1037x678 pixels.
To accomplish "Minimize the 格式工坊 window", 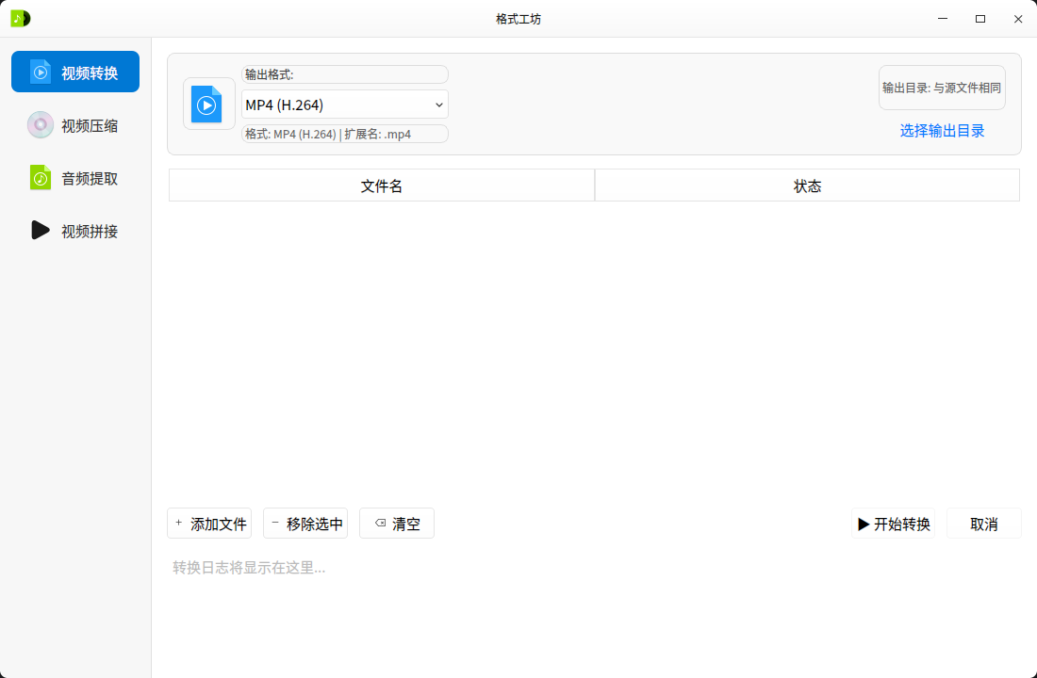I will pyautogui.click(x=943, y=19).
